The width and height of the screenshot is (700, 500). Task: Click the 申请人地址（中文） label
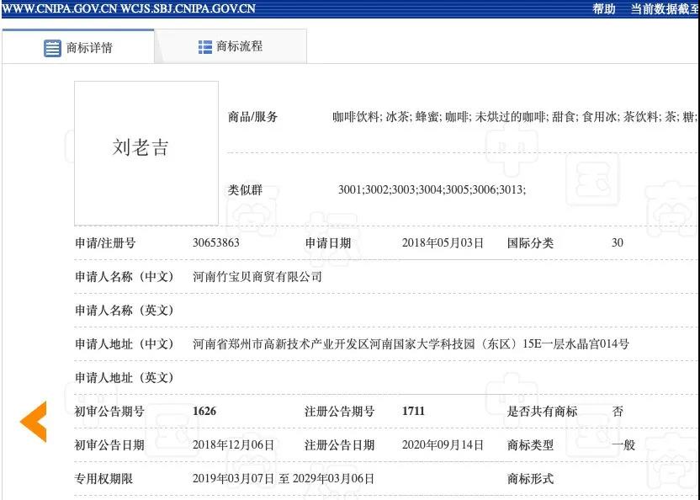coord(125,344)
